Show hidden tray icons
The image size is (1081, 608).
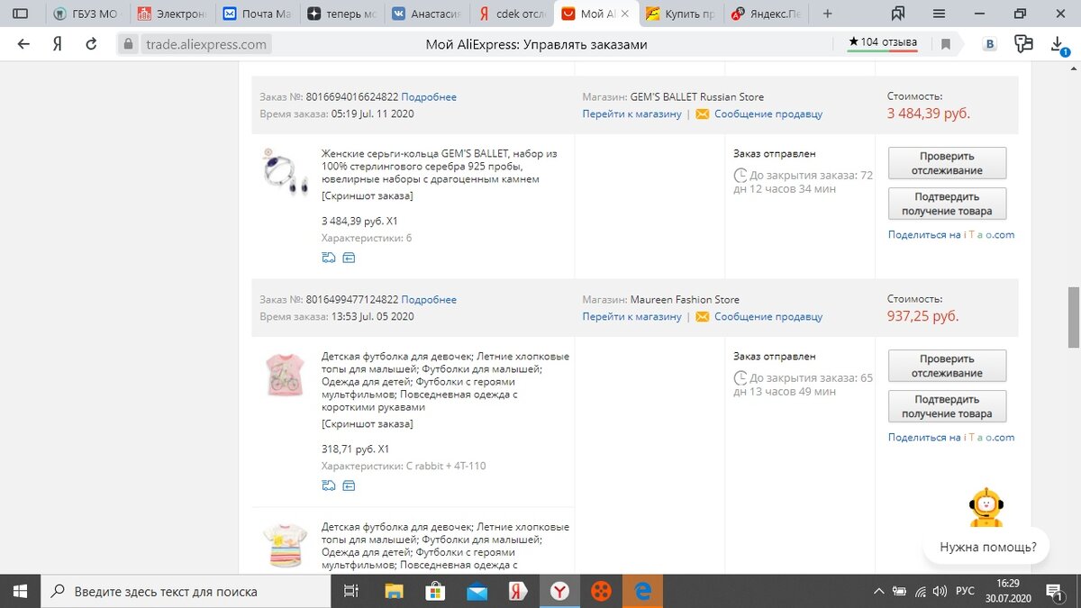879,591
